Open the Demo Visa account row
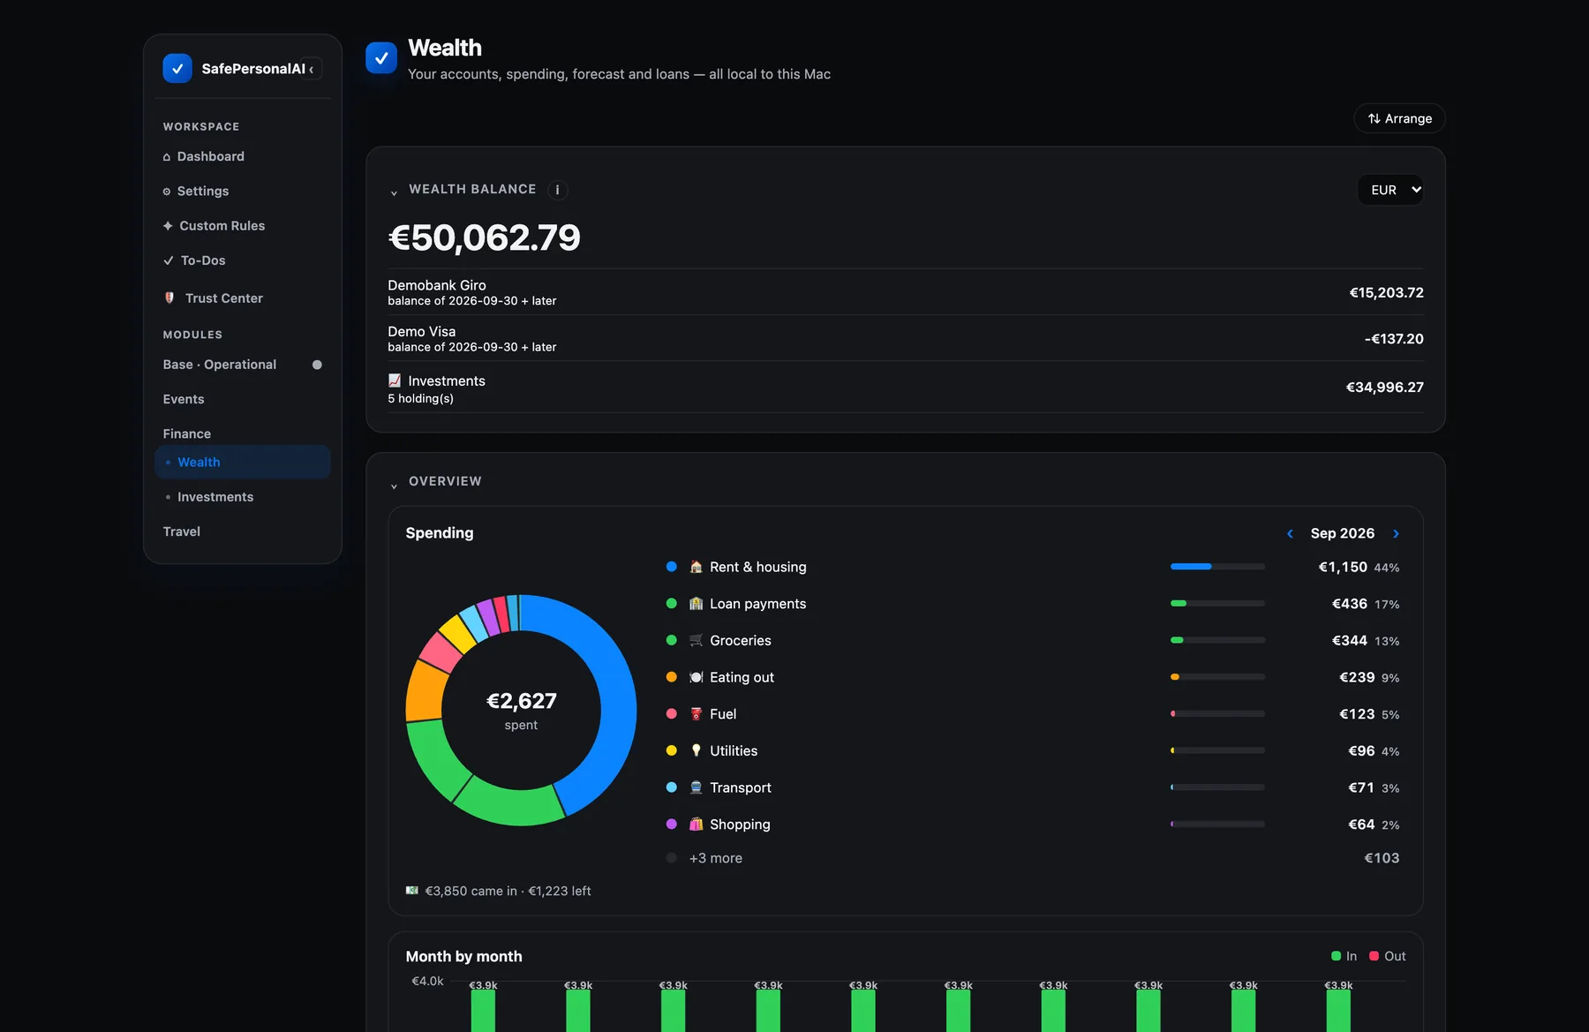Image resolution: width=1589 pixels, height=1032 pixels. coord(906,338)
